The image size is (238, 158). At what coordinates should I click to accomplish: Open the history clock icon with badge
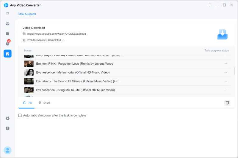click(7, 44)
